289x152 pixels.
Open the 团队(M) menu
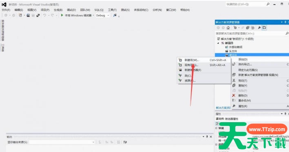85,10
